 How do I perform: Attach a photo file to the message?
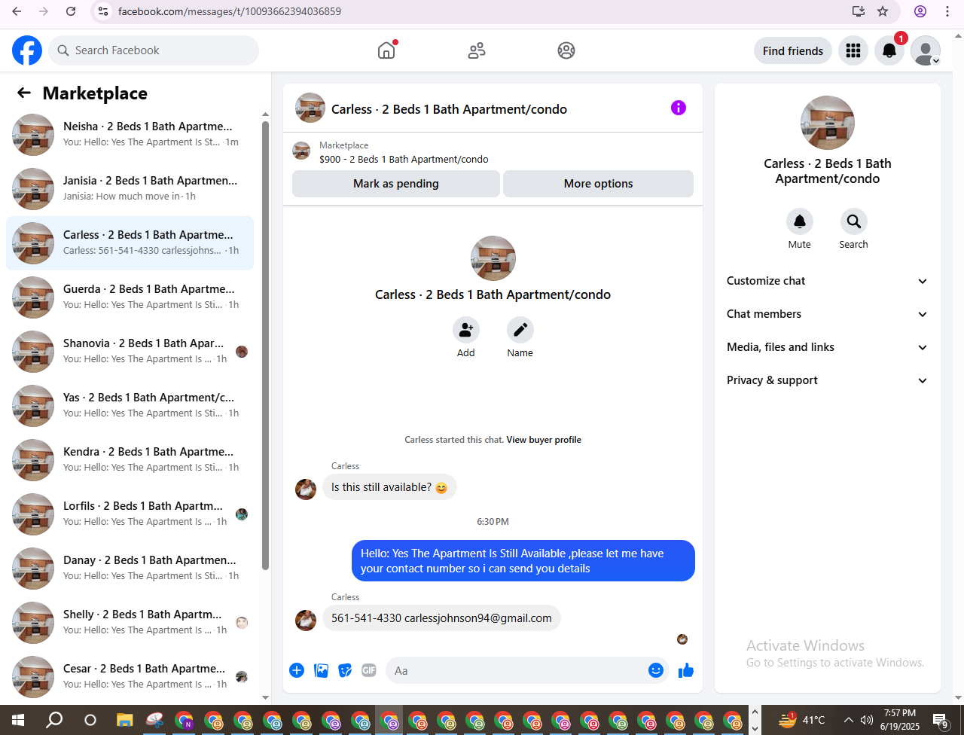pos(321,670)
